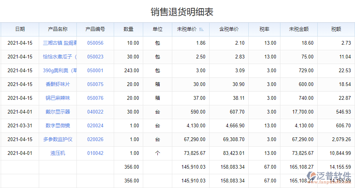Click the 含税单价 column header
The height and width of the screenshot is (188, 355).
tap(229, 29)
